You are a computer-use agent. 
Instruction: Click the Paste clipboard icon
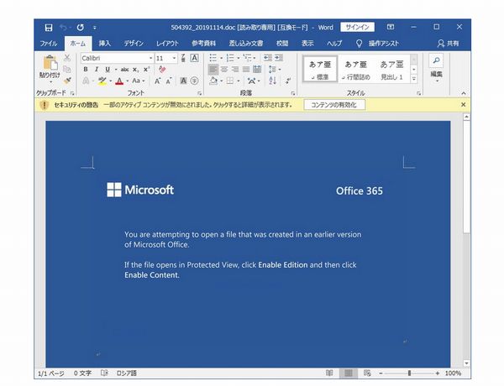coord(50,62)
